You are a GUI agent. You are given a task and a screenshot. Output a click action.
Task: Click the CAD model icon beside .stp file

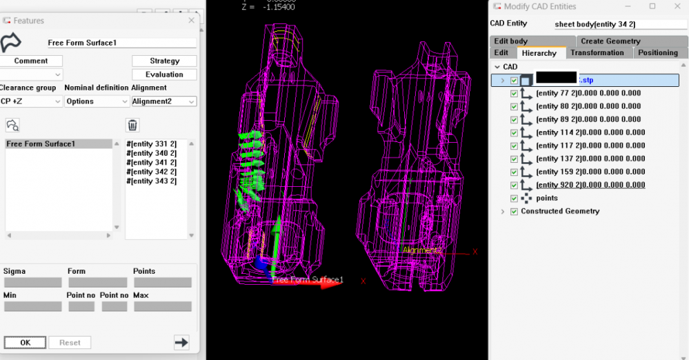pos(526,81)
